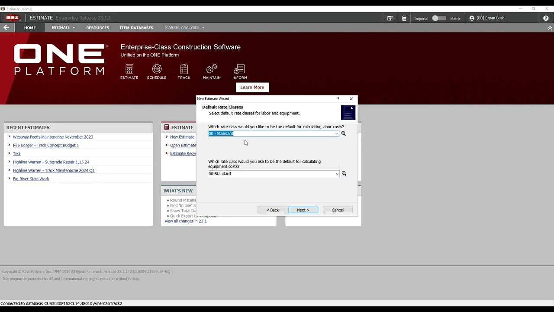View all changes in 23.1 link
The width and height of the screenshot is (554, 312).
[186, 221]
